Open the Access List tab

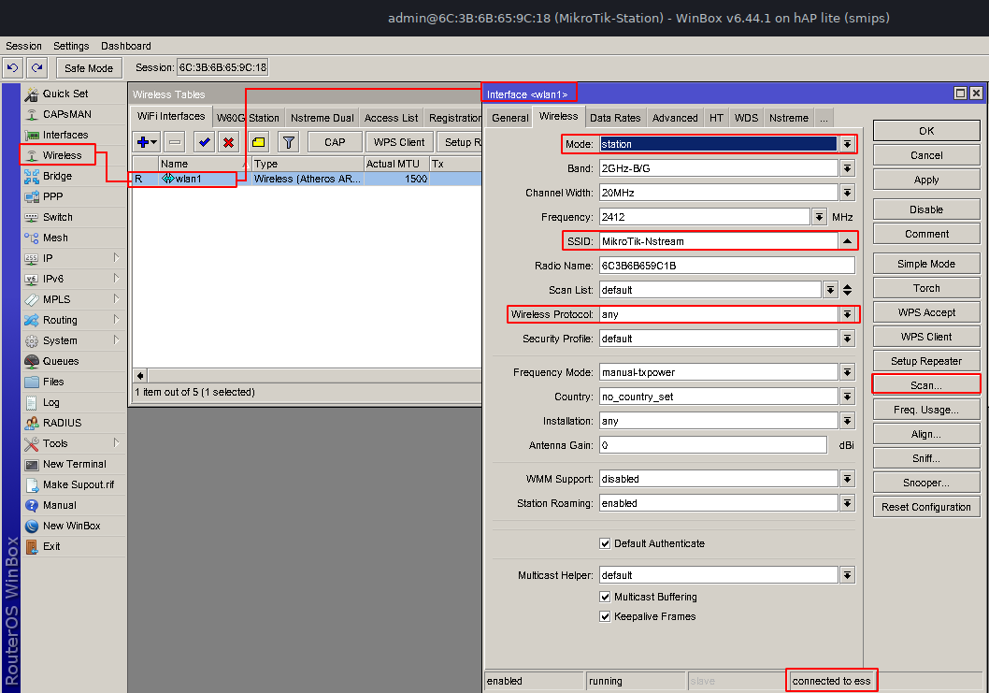(x=391, y=118)
